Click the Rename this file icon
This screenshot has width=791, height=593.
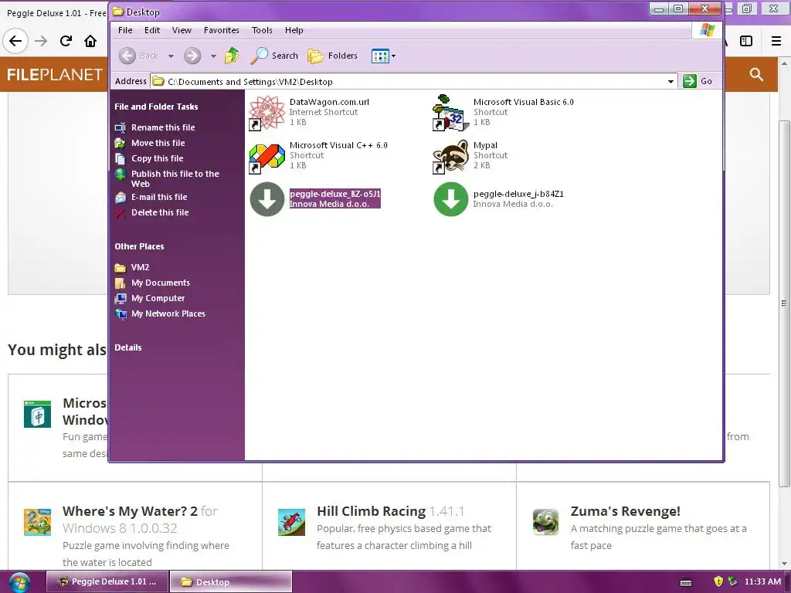point(120,128)
